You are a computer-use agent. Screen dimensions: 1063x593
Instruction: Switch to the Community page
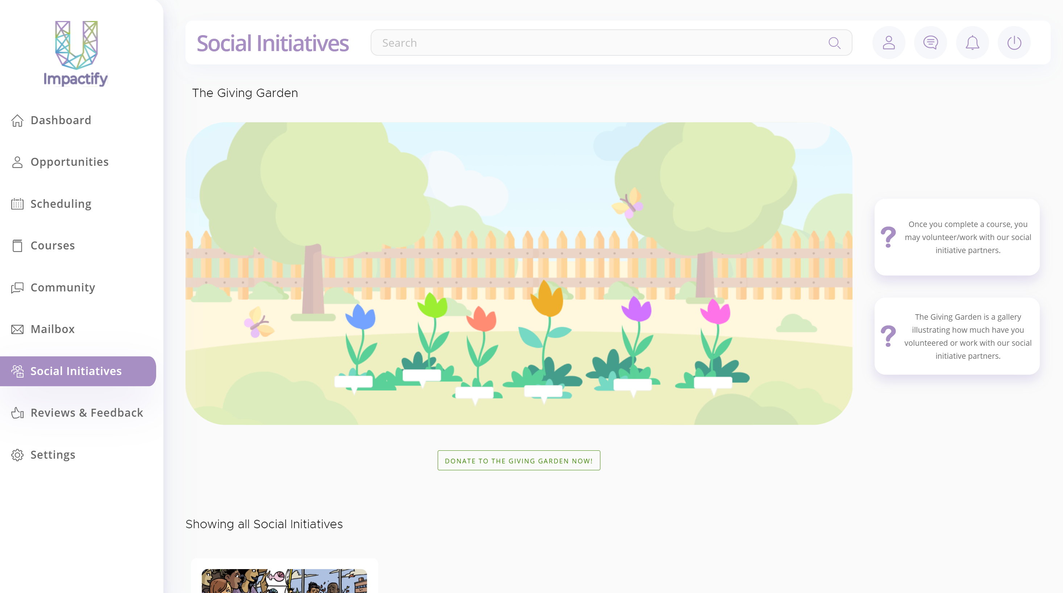[x=63, y=287]
